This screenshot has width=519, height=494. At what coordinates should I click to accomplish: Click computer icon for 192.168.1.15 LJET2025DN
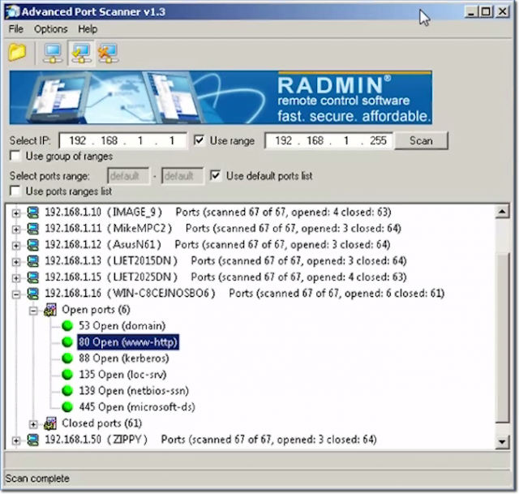click(x=32, y=277)
